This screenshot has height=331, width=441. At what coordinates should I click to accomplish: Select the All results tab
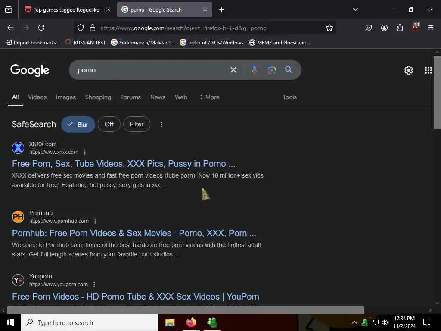tap(15, 97)
